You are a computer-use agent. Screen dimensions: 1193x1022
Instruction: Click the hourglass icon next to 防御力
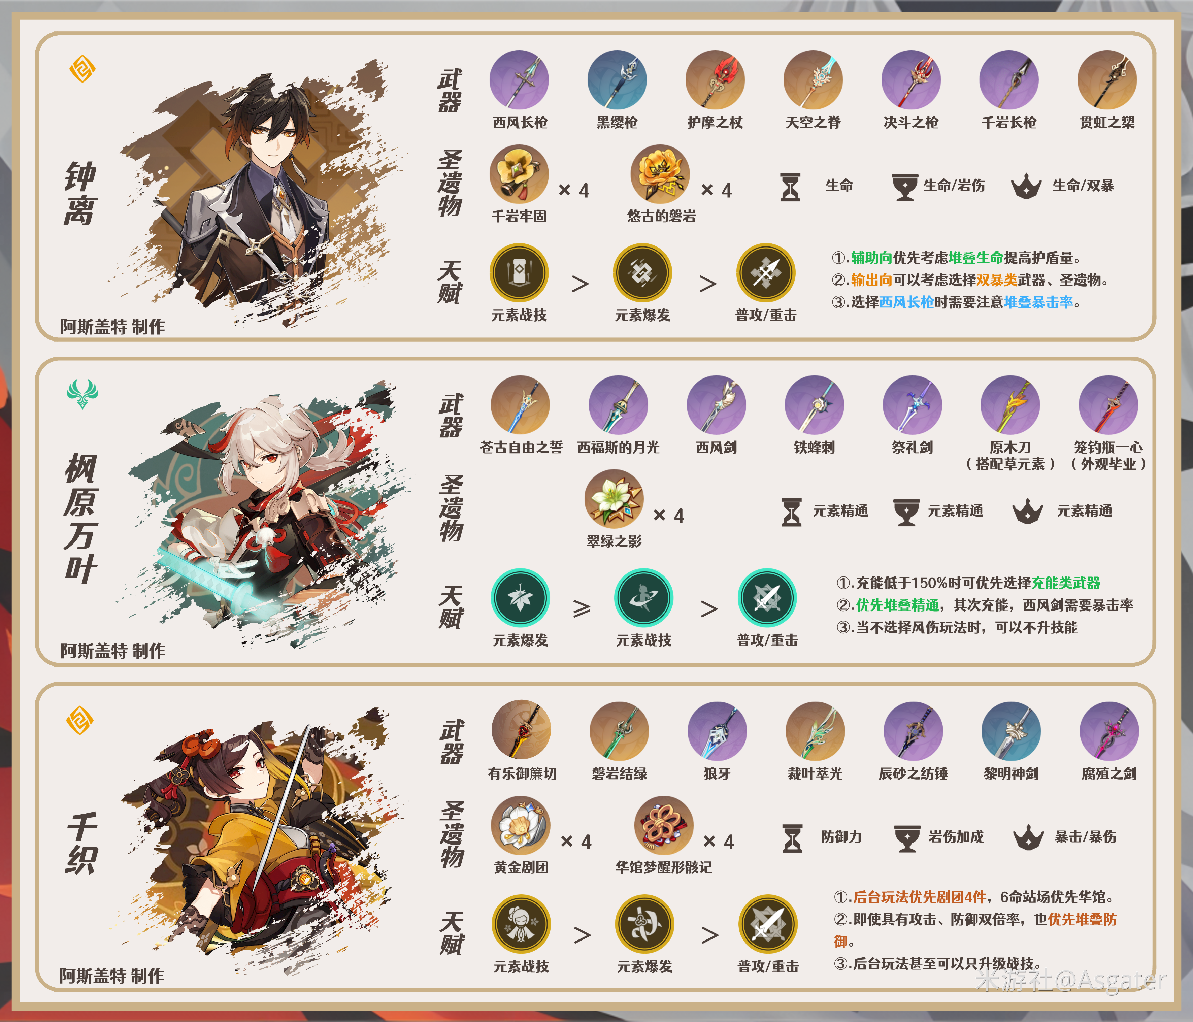pos(792,838)
